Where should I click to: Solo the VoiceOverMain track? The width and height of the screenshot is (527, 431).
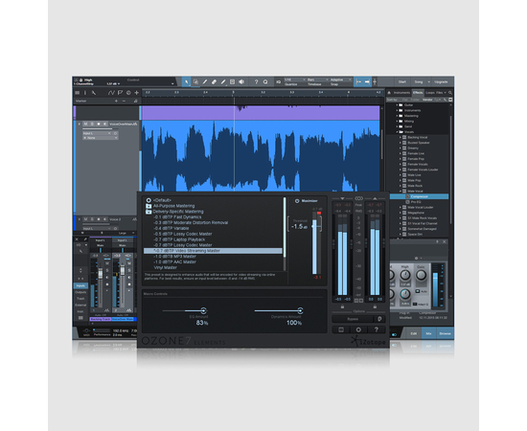coord(92,124)
